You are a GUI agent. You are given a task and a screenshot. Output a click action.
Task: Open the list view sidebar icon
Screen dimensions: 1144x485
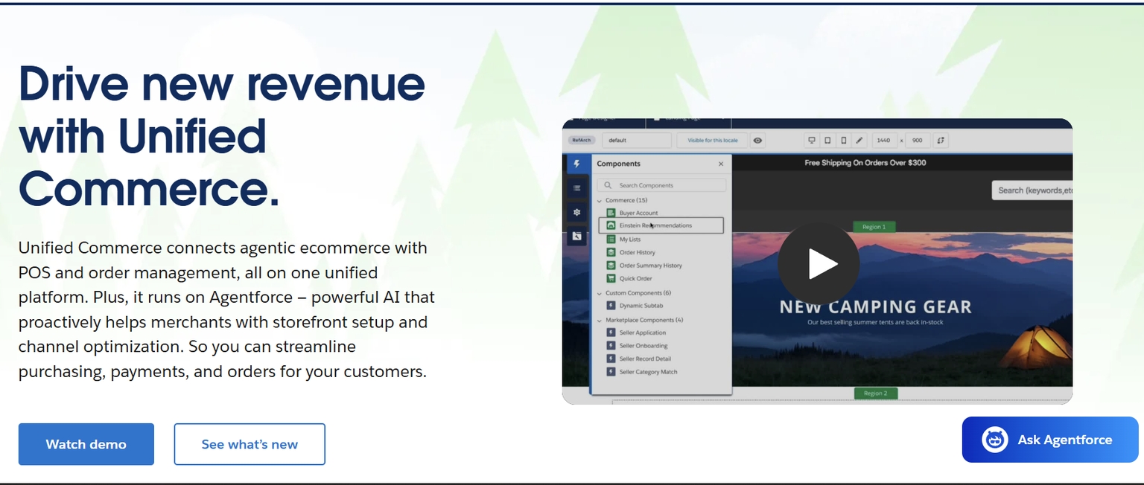(x=576, y=188)
